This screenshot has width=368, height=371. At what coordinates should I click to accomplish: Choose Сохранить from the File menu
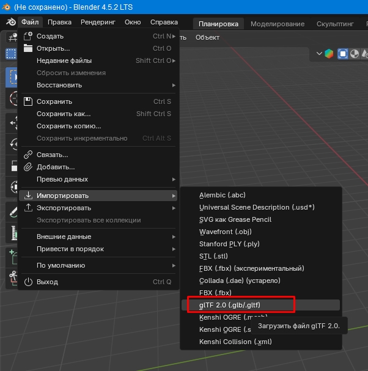pos(99,101)
